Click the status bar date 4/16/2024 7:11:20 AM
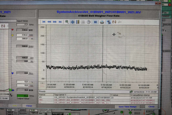 (x=145, y=92)
